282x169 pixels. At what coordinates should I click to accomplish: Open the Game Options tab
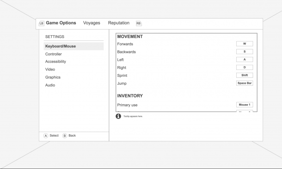(x=61, y=23)
